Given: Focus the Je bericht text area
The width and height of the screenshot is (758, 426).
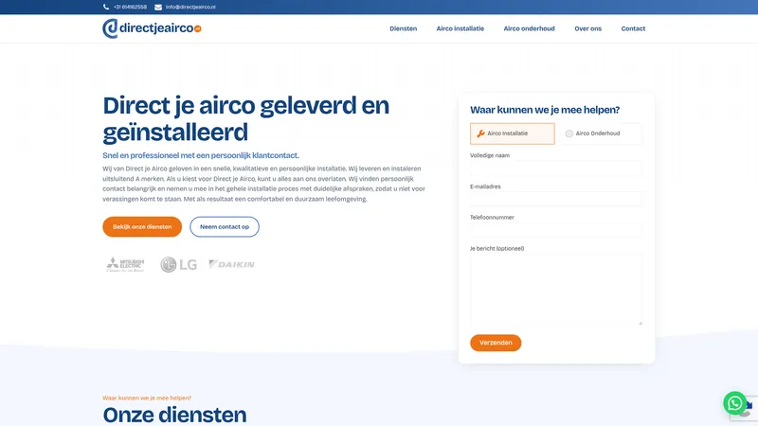Looking at the screenshot, I should [x=556, y=290].
